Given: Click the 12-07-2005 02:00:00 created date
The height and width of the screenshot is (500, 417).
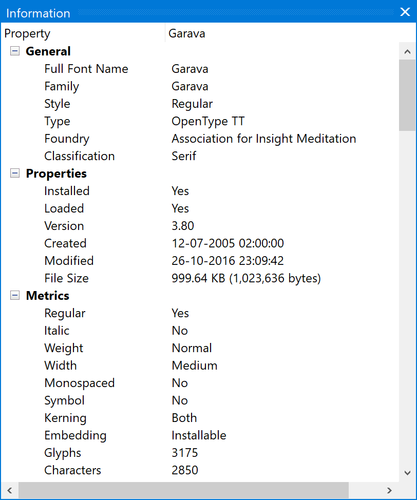Looking at the screenshot, I should (x=228, y=243).
